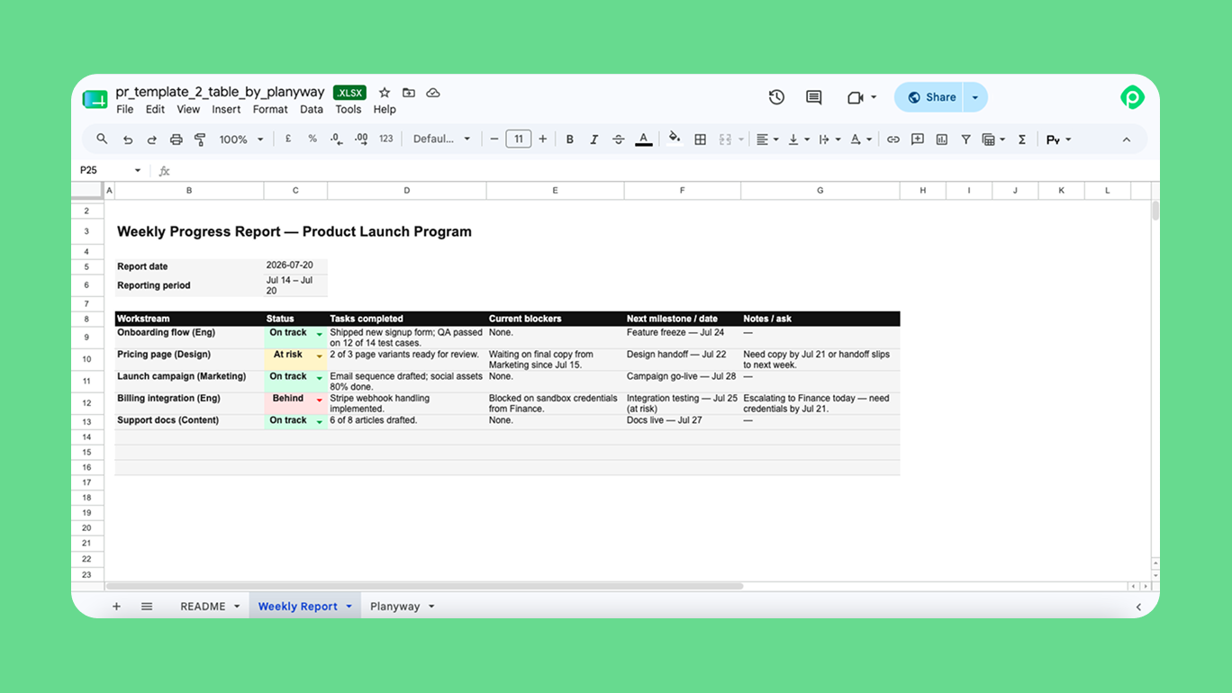
Task: Show the all sheets list
Action: pos(147,607)
